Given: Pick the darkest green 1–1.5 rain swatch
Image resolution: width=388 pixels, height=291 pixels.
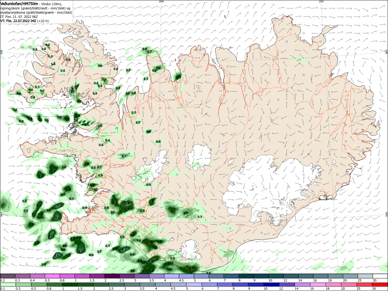Looking at the screenshot, I should click(70, 285).
